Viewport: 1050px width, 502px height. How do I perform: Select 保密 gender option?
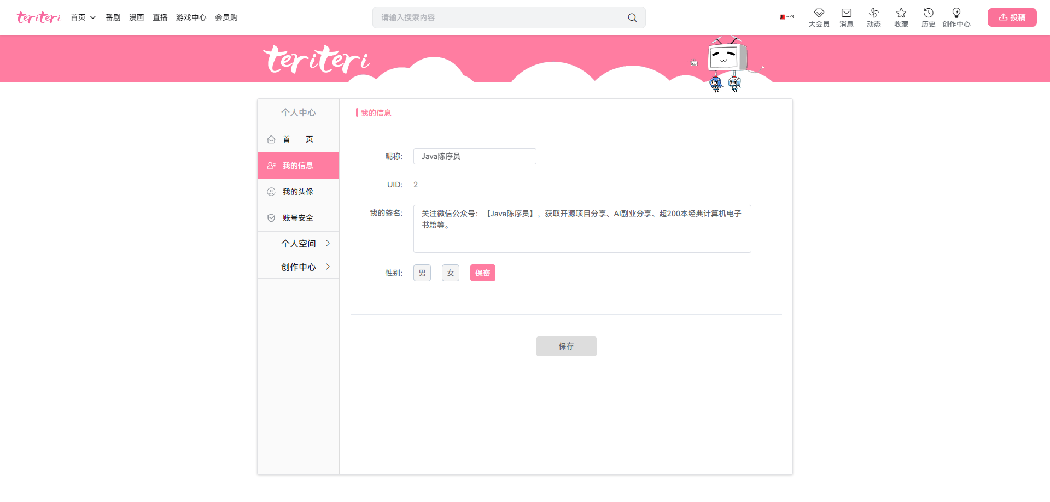(x=483, y=273)
